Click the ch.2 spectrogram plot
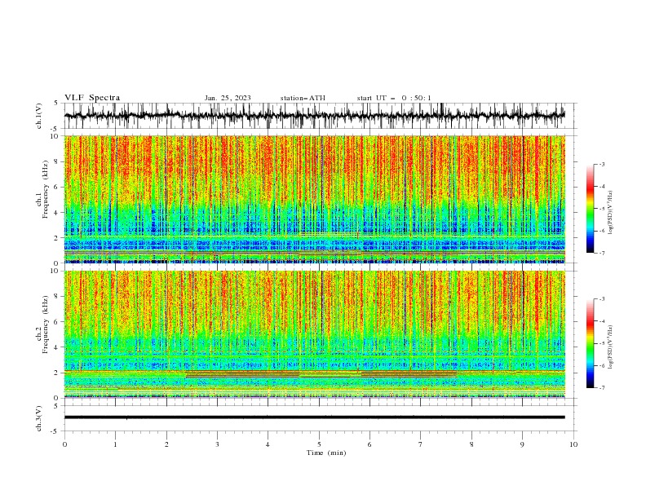Screen dimensions: 646x499 point(314,334)
